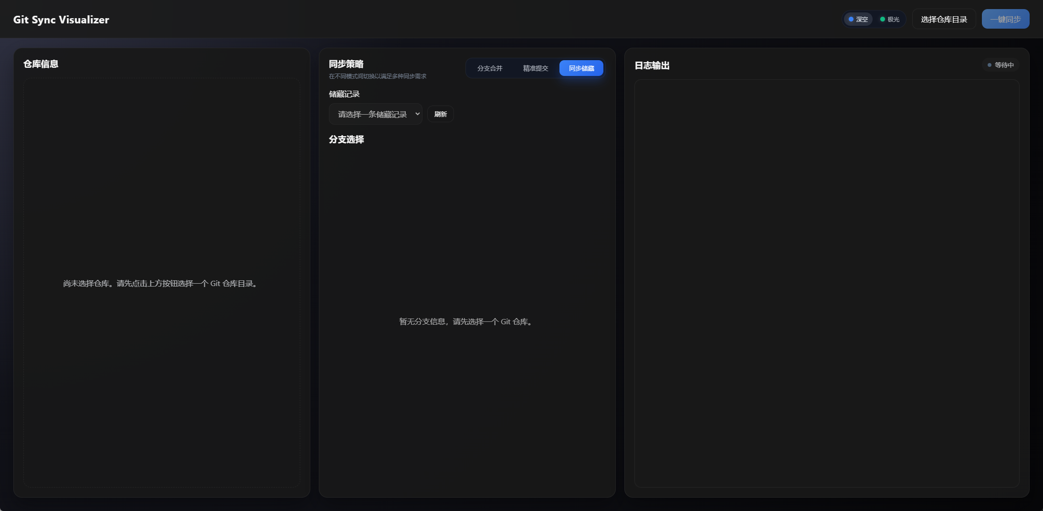Screen dimensions: 1043x511
Task: Click the 刷新 button
Action: coord(441,114)
